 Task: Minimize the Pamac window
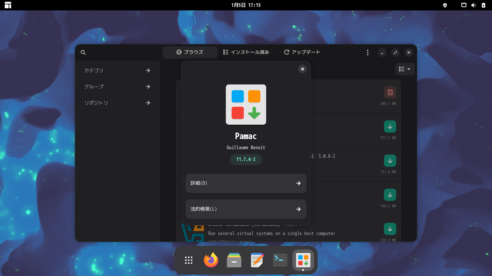click(382, 52)
